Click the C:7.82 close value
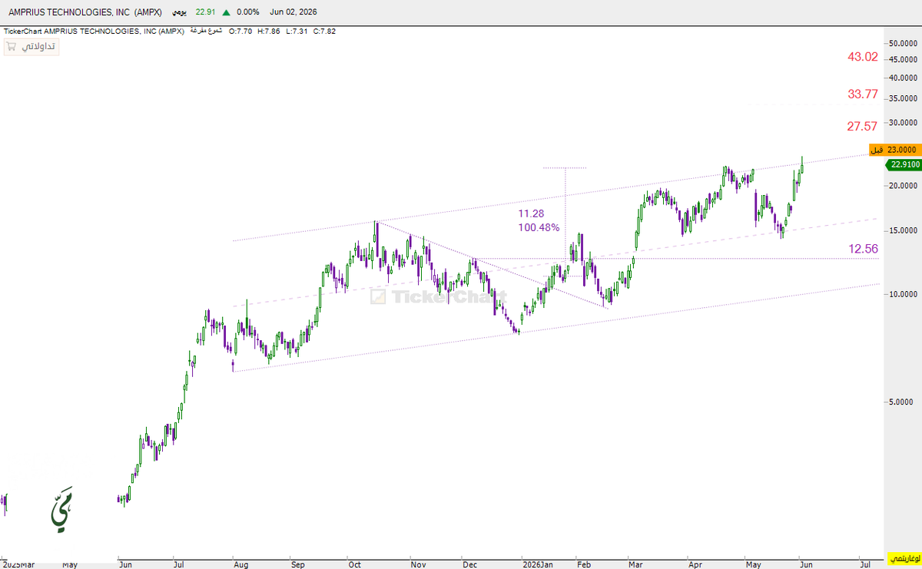This screenshot has width=922, height=569. [325, 31]
